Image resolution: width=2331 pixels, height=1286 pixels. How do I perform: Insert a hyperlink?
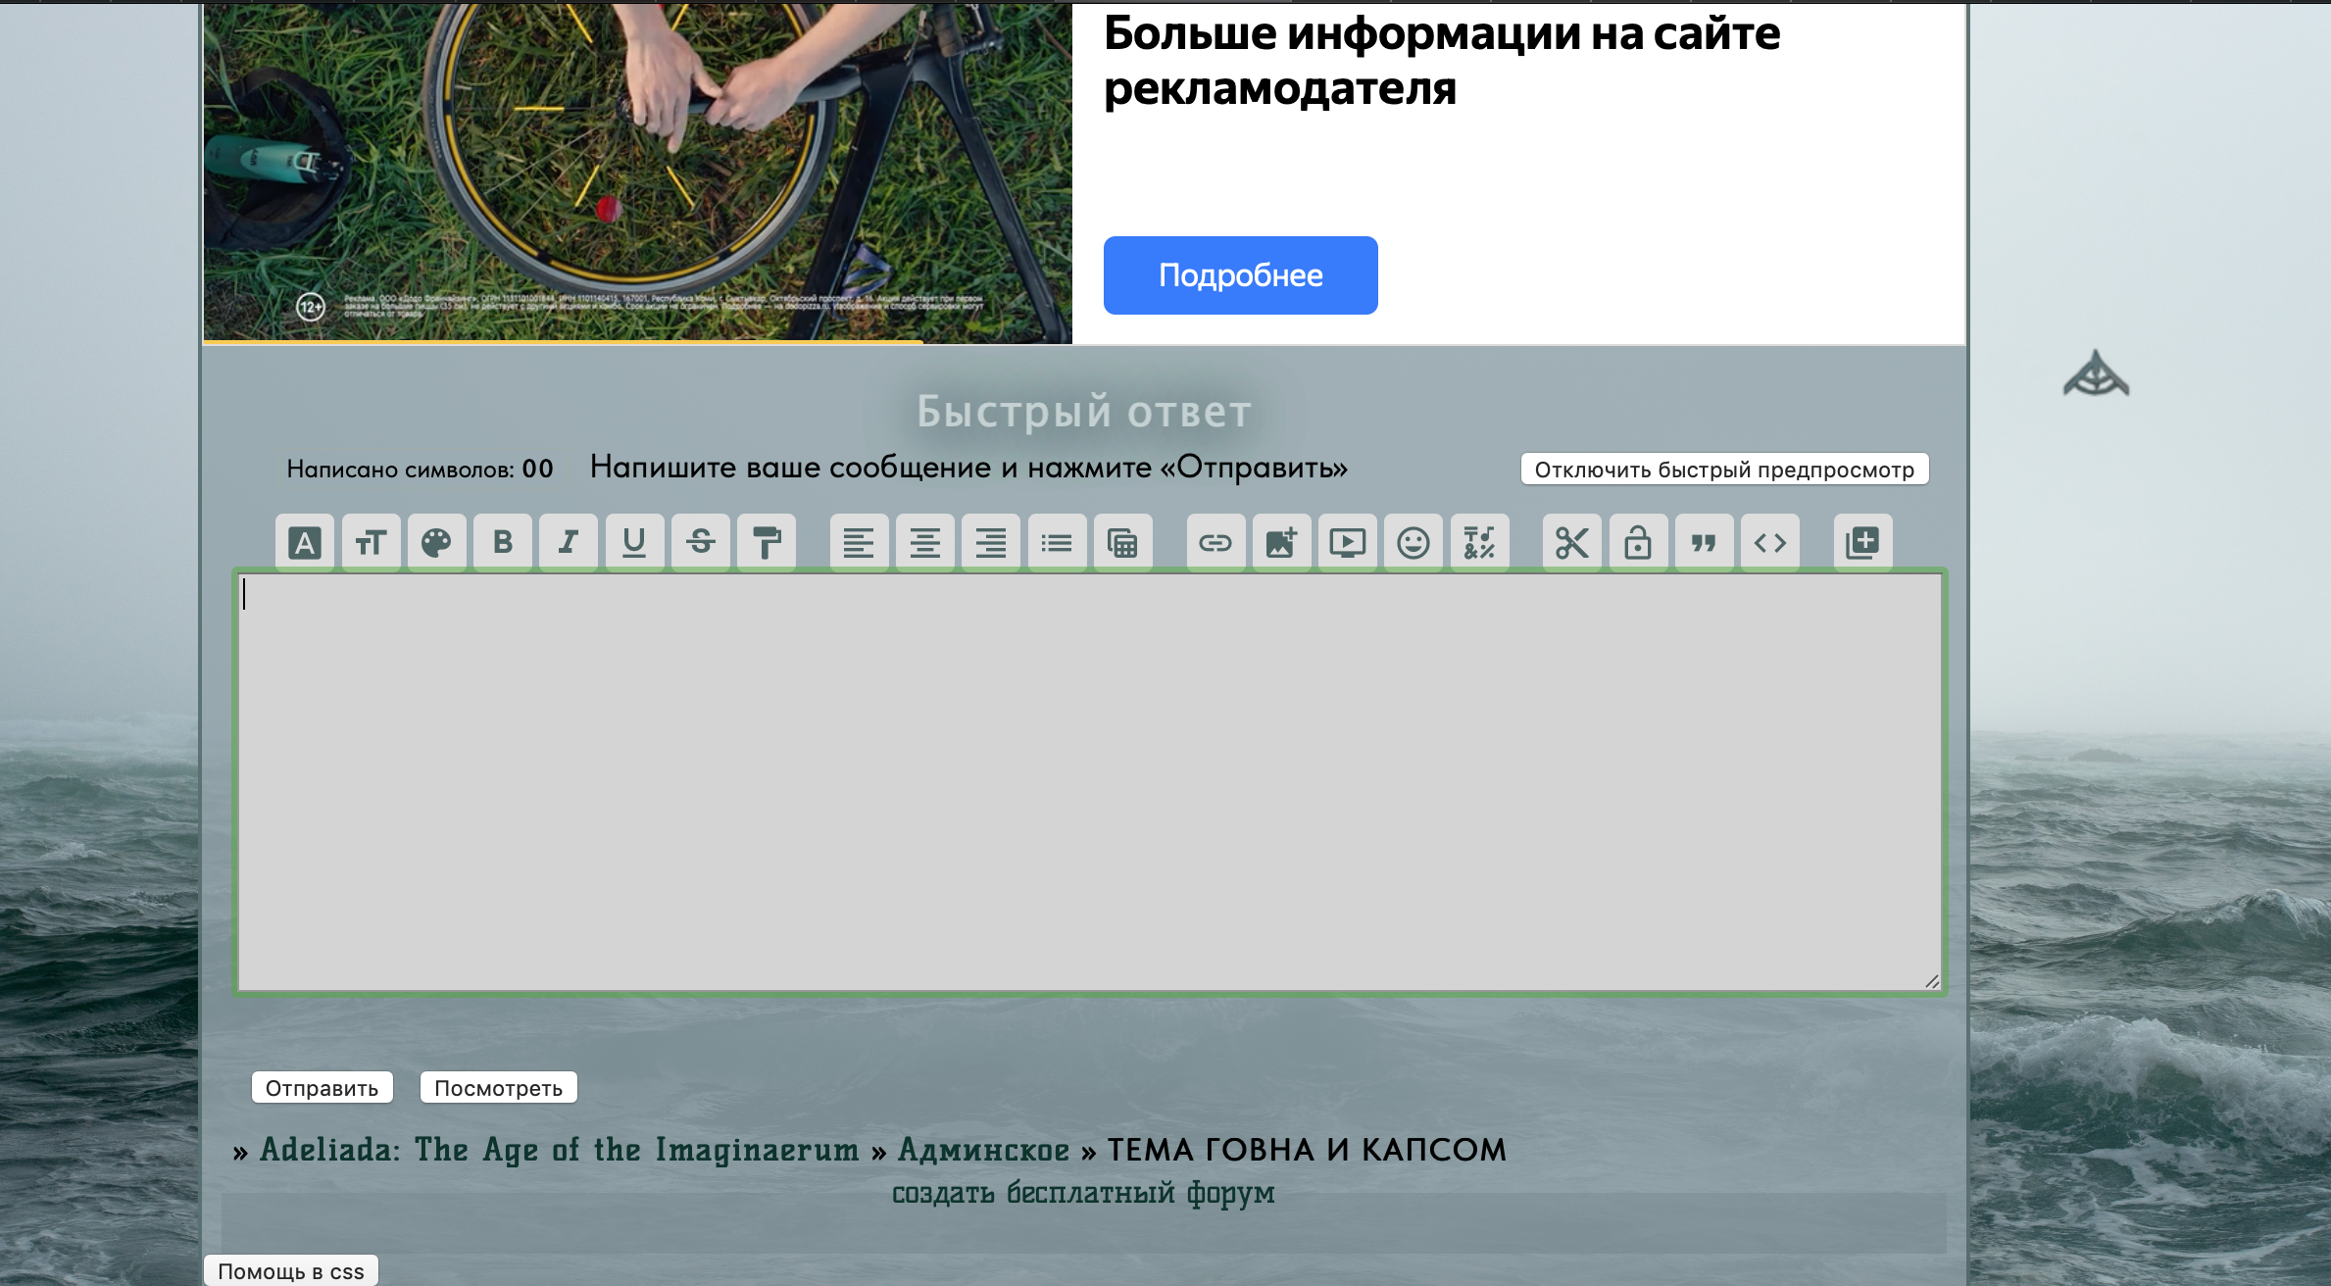(x=1215, y=542)
